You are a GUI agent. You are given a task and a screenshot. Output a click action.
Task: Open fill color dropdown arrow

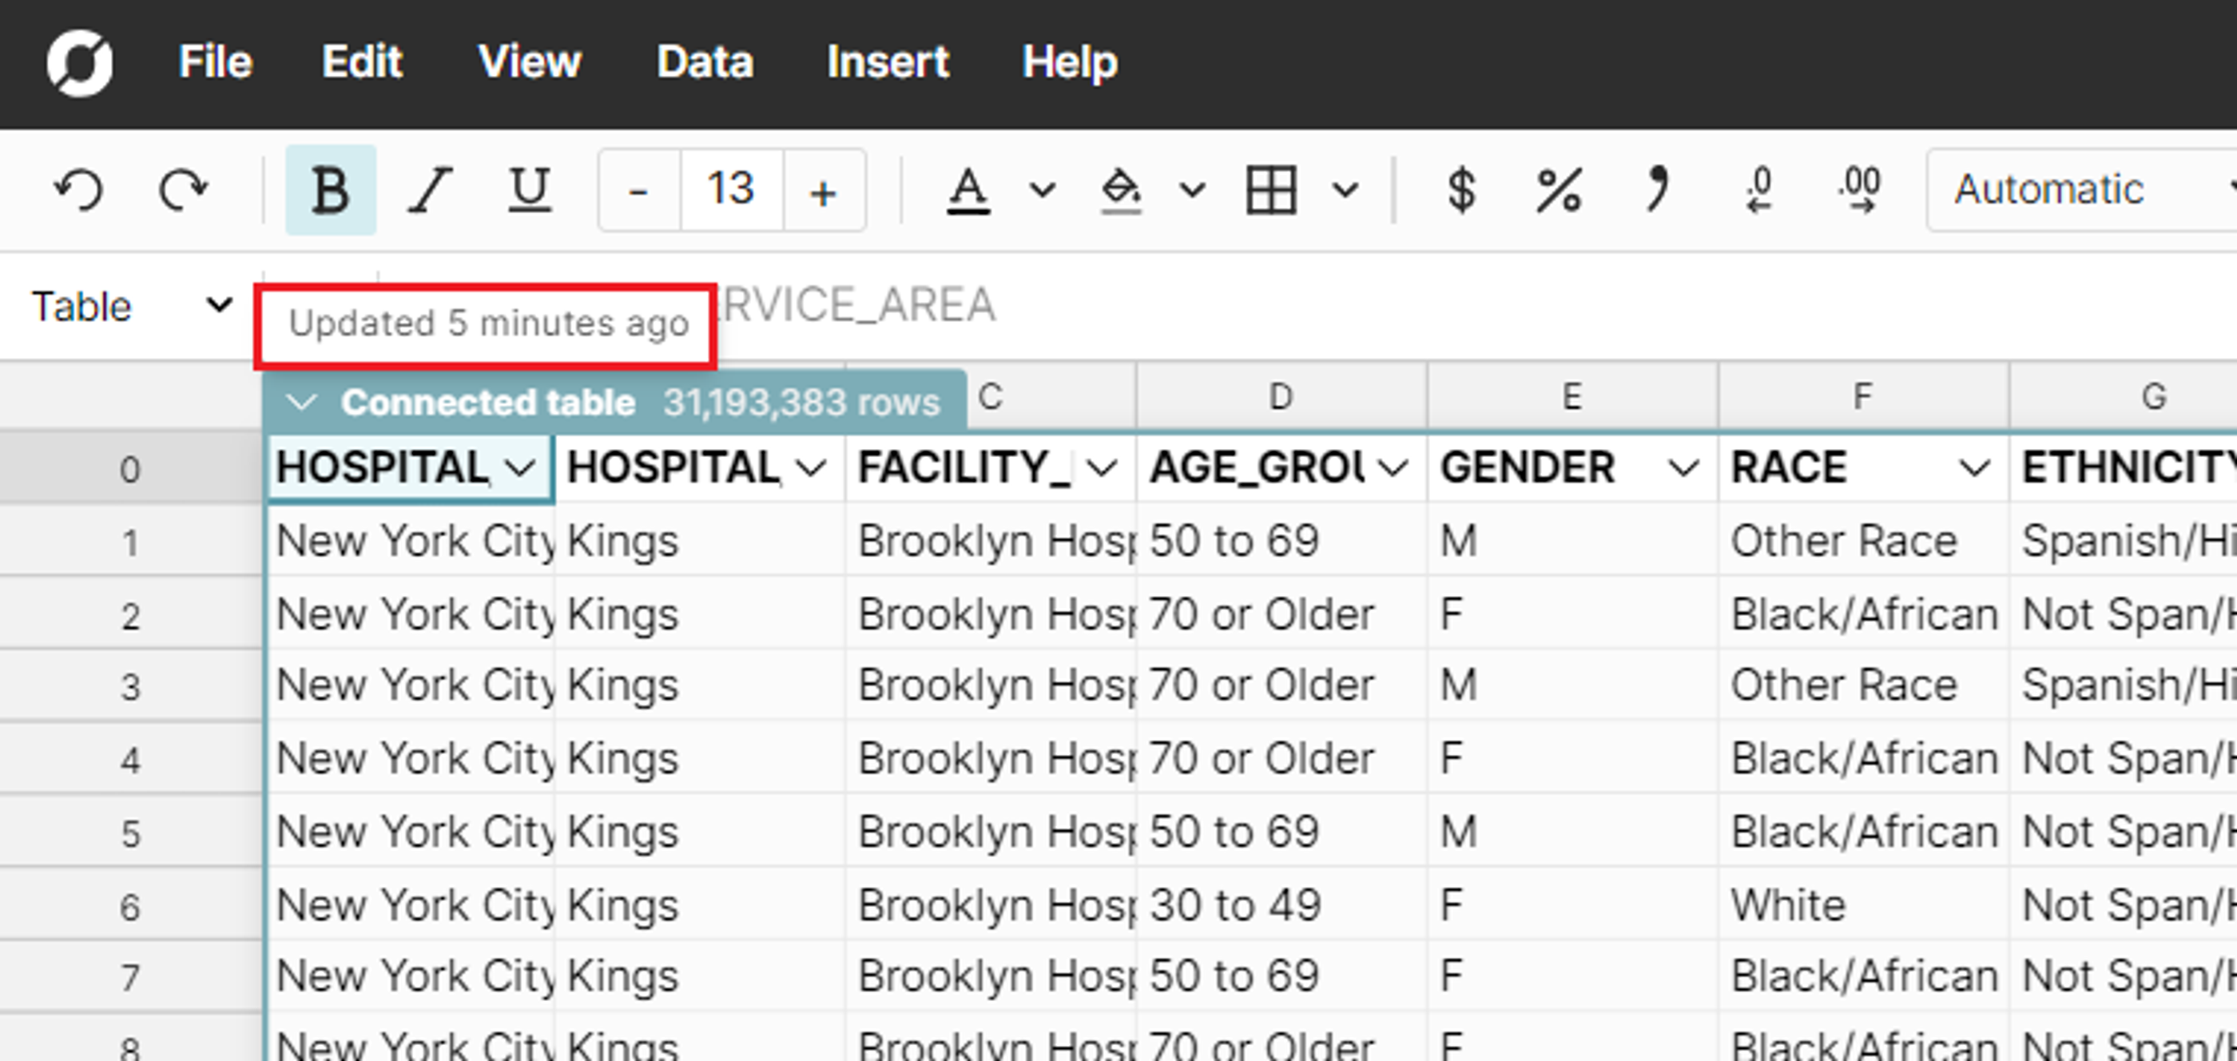1192,189
